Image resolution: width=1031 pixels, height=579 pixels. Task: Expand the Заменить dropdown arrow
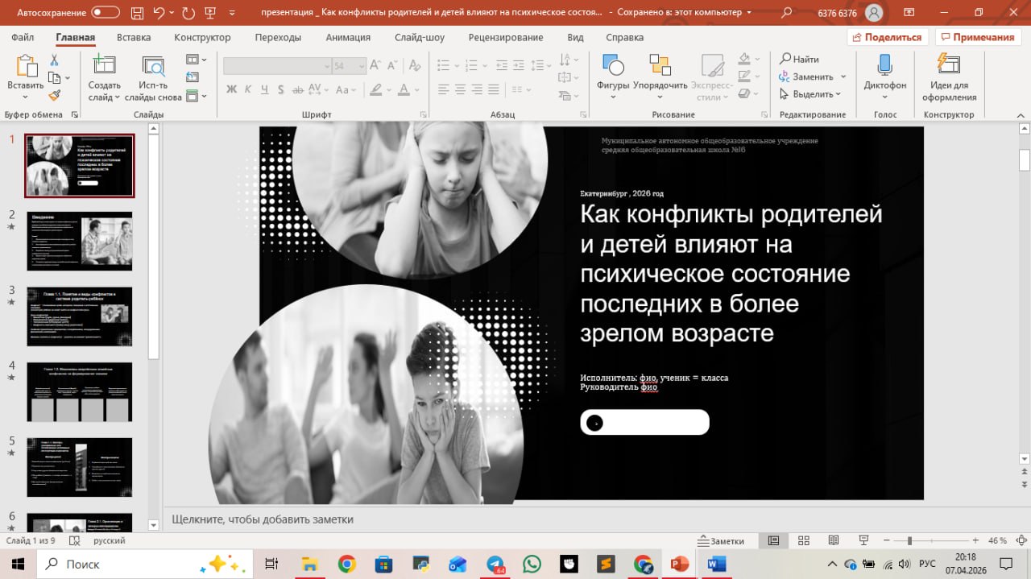click(843, 77)
